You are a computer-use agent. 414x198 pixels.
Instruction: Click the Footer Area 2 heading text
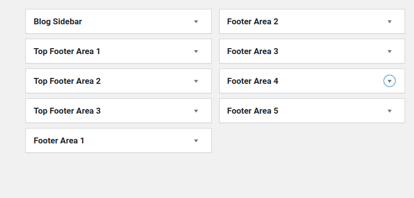pos(253,21)
